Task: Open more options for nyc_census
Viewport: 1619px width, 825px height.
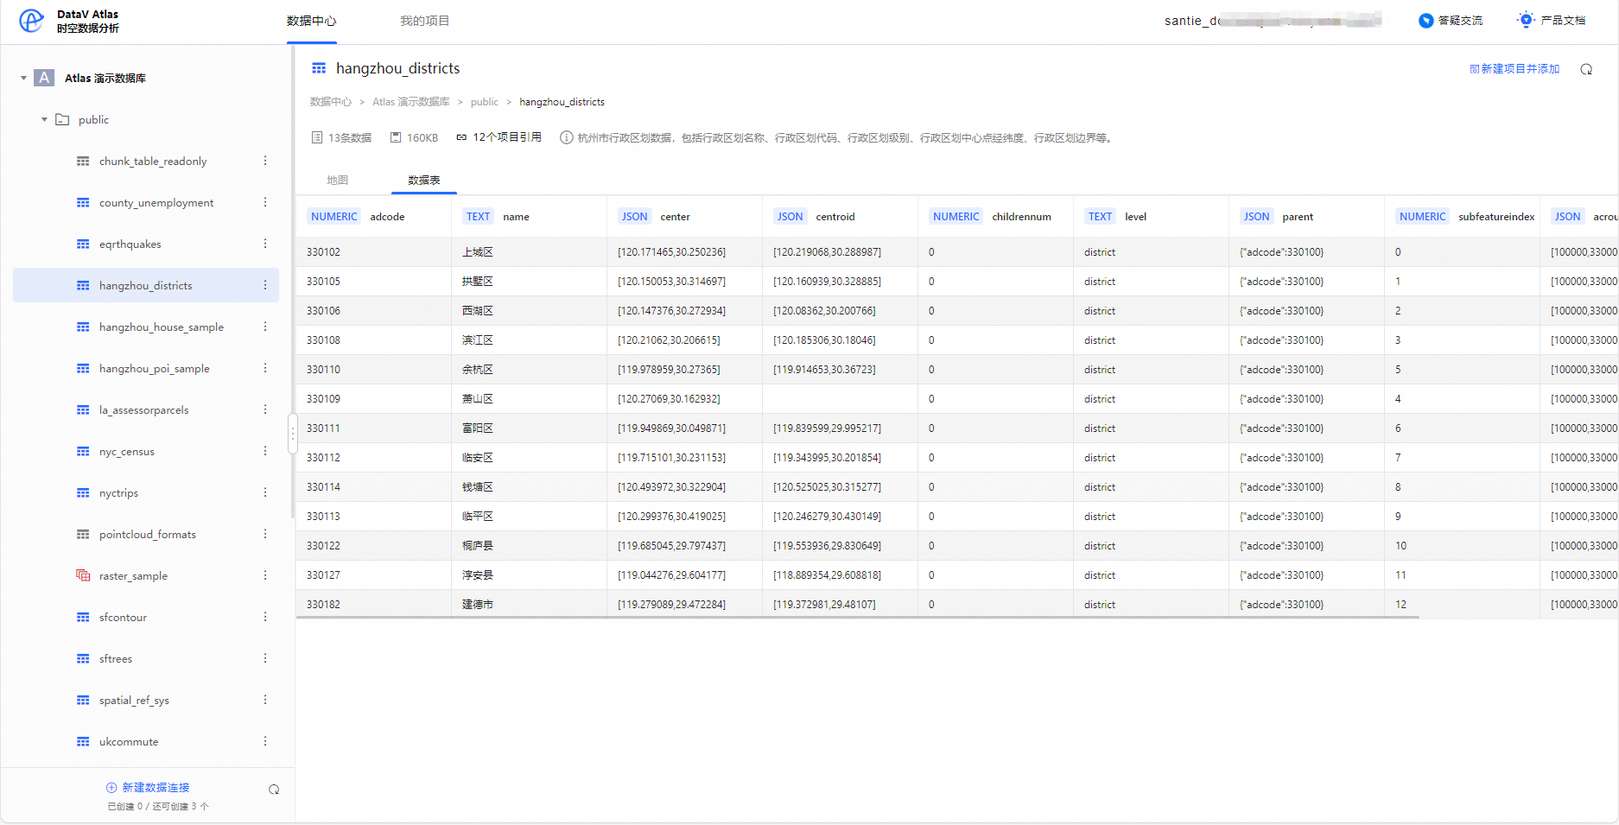Action: 265,451
